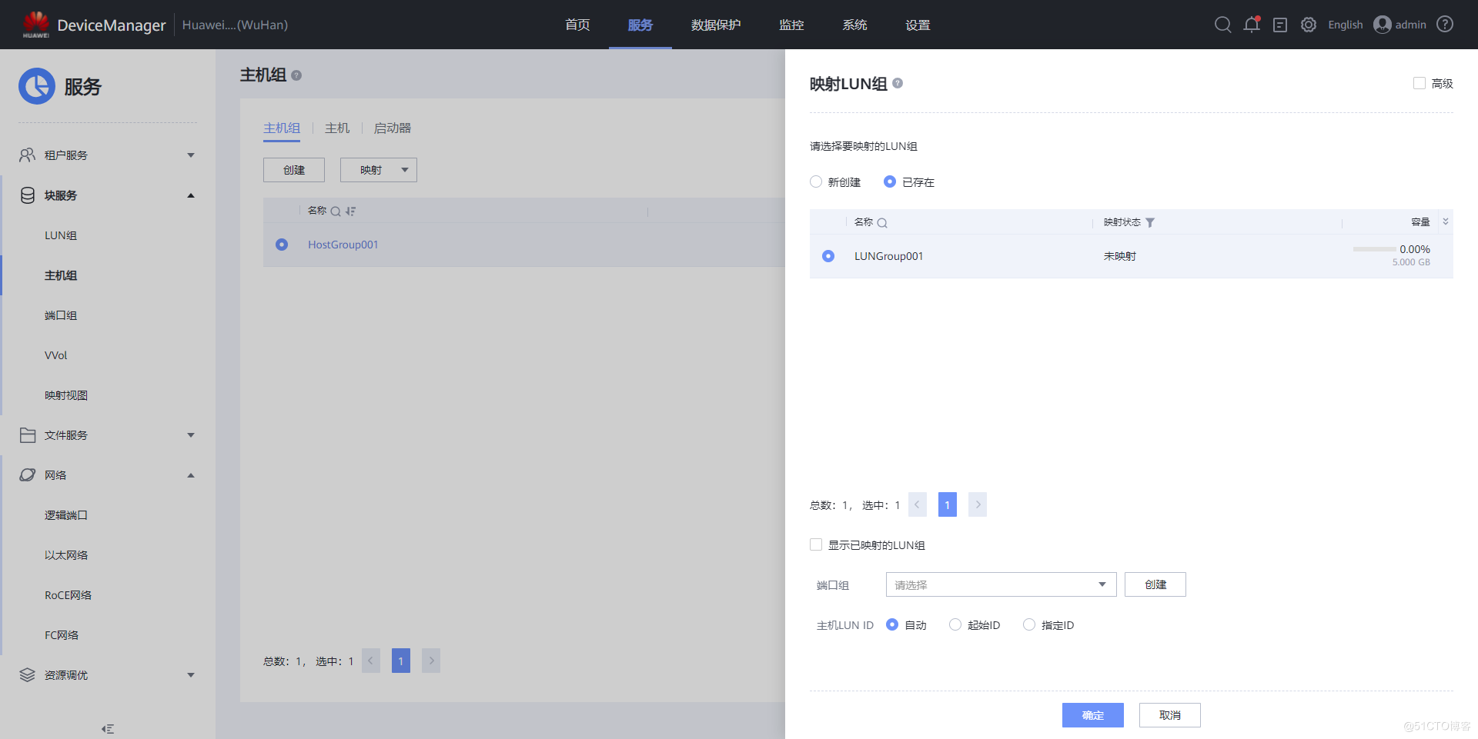
Task: Select the 新创建 radio button
Action: pyautogui.click(x=816, y=182)
